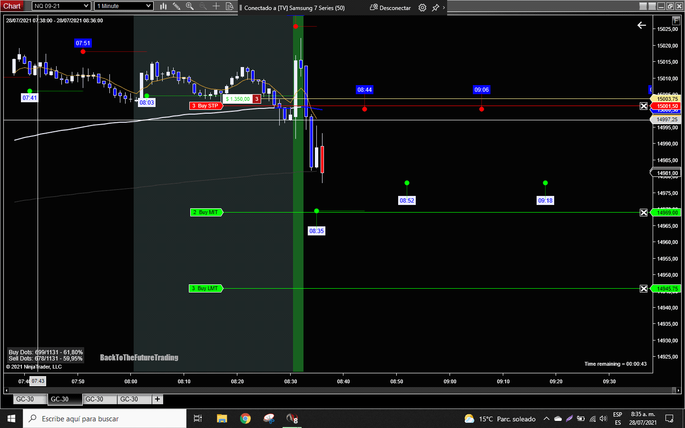The height and width of the screenshot is (428, 685).
Task: Click the $1.350,00 position PnL label
Action: tap(238, 99)
